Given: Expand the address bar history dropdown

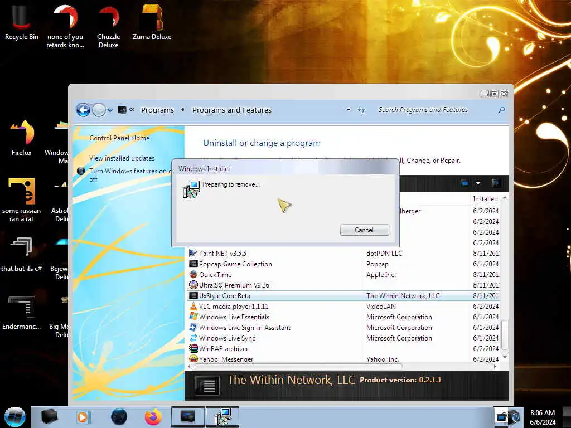Looking at the screenshot, I should [349, 110].
